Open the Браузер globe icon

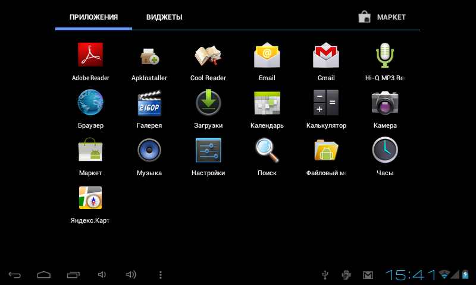(x=90, y=102)
